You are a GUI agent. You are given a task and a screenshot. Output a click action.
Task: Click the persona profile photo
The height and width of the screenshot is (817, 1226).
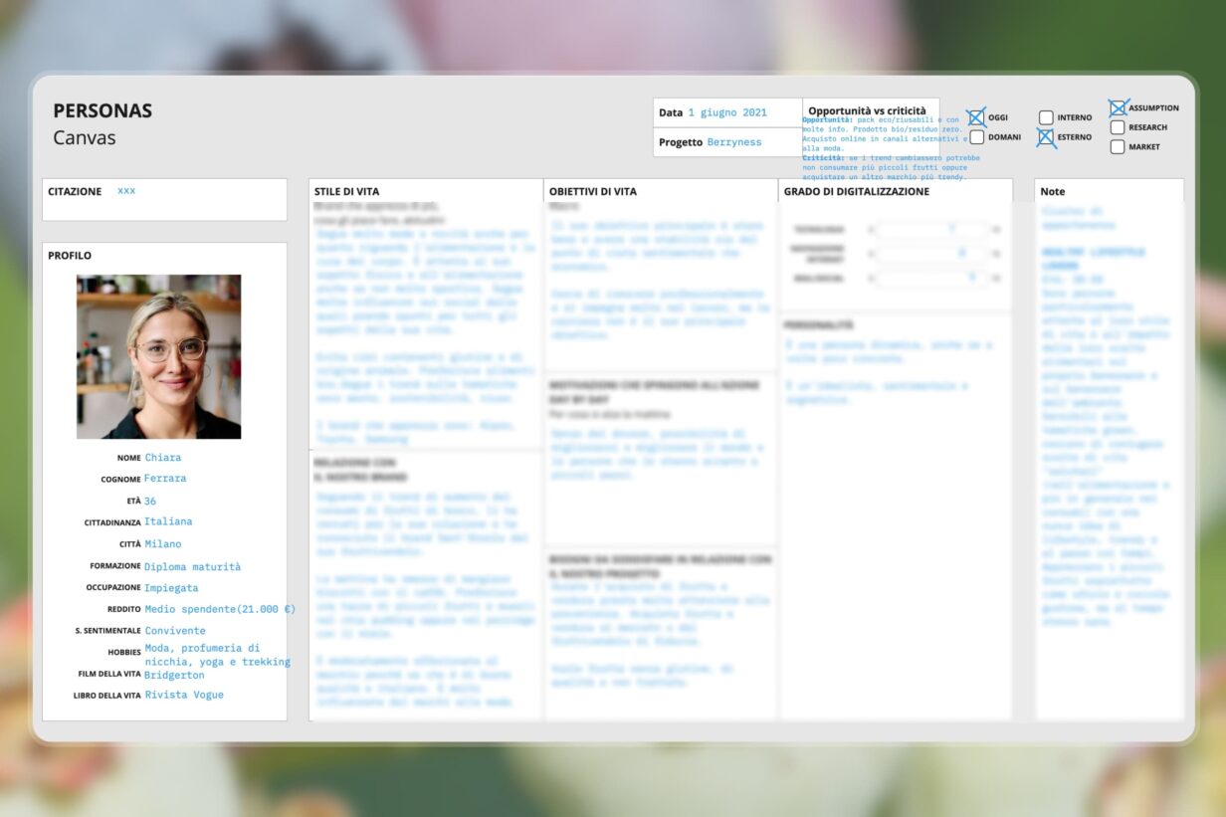tap(158, 356)
